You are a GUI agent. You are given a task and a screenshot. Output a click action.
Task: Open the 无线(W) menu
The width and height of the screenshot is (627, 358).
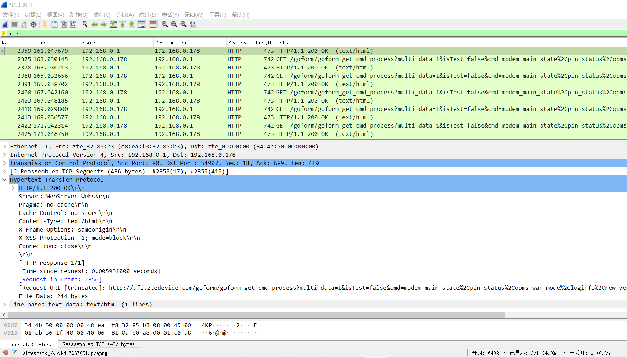[x=194, y=15]
